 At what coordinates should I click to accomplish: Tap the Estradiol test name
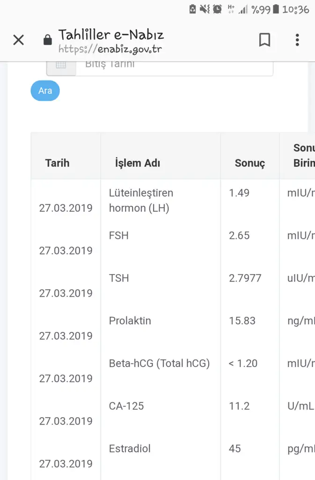click(x=130, y=449)
